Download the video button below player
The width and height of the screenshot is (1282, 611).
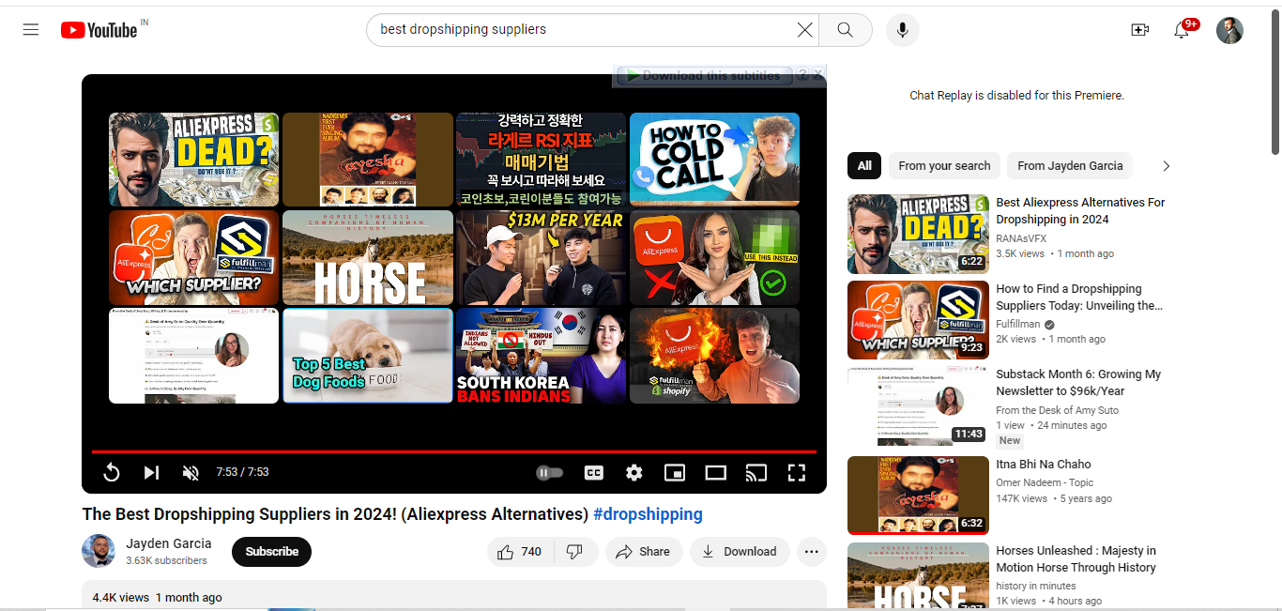[x=740, y=552]
